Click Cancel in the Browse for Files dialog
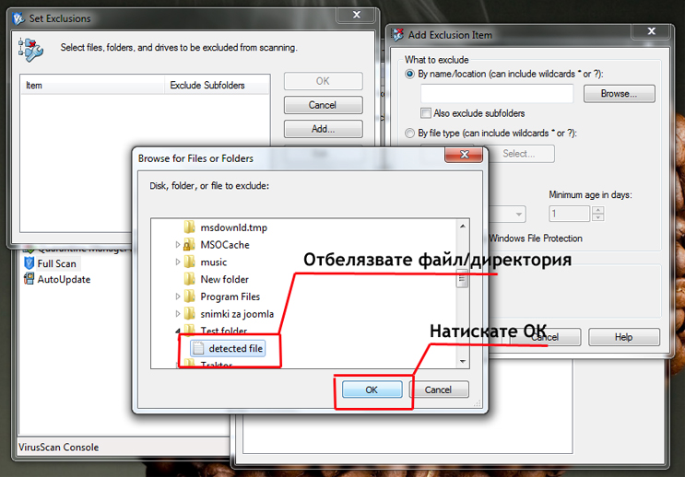The width and height of the screenshot is (685, 477). tap(438, 390)
